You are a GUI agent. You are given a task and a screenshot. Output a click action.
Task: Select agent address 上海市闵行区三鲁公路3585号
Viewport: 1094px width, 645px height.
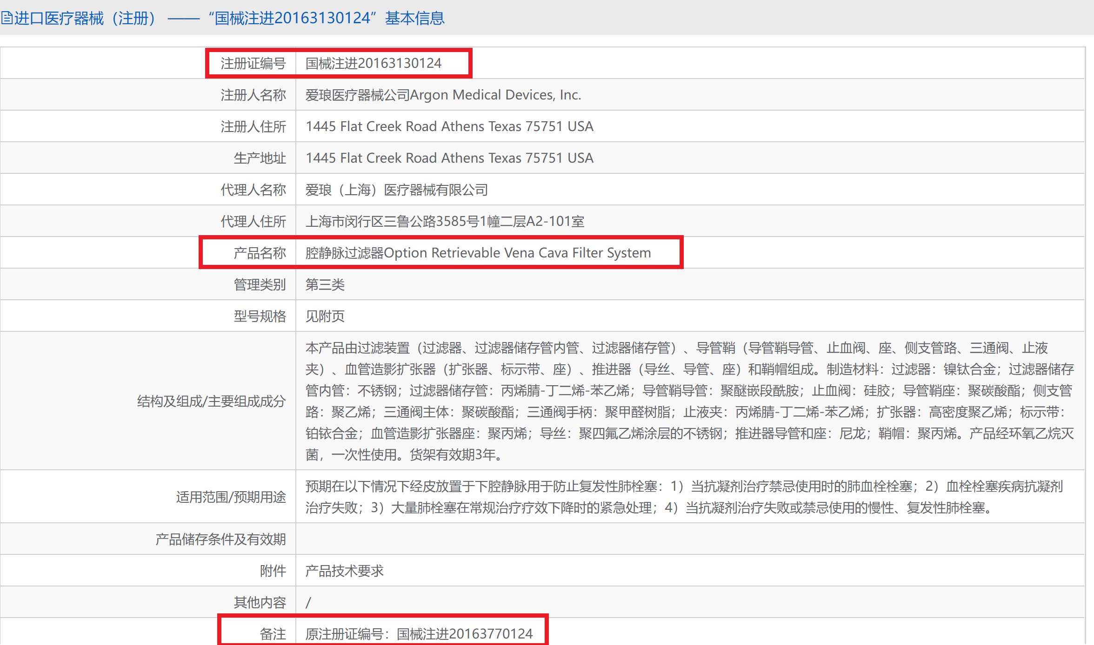pos(445,221)
